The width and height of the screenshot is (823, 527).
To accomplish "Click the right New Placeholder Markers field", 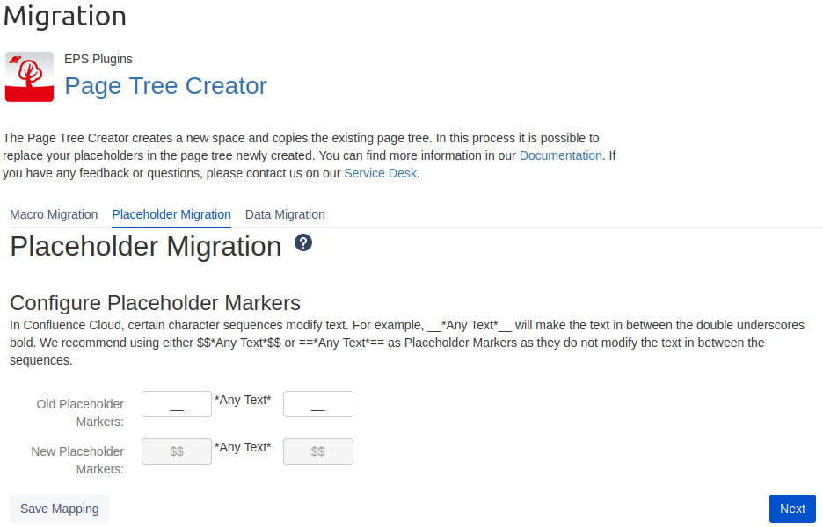I will tap(318, 451).
